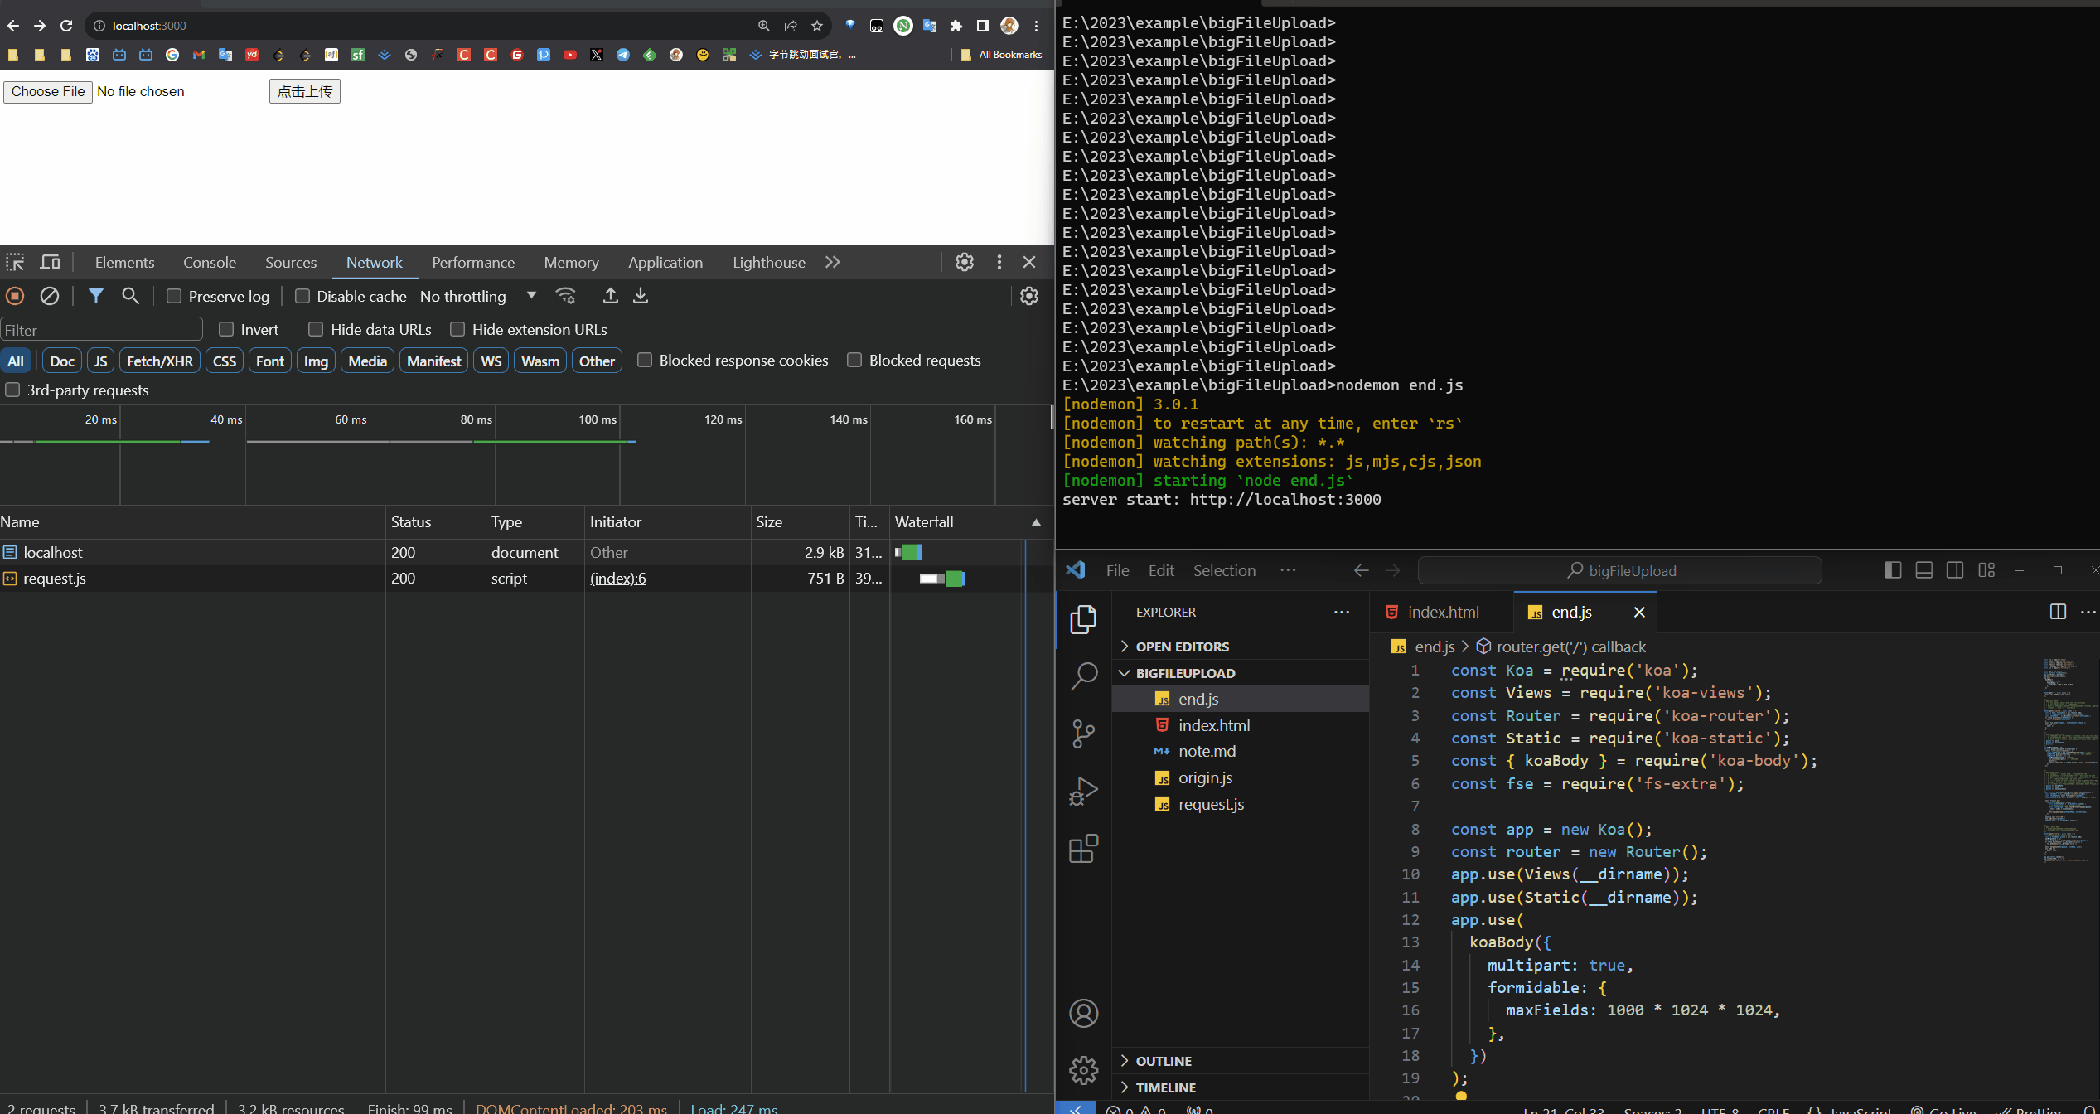This screenshot has width=2100, height=1114.
Task: Toggle the network filter funnel icon
Action: 96,296
